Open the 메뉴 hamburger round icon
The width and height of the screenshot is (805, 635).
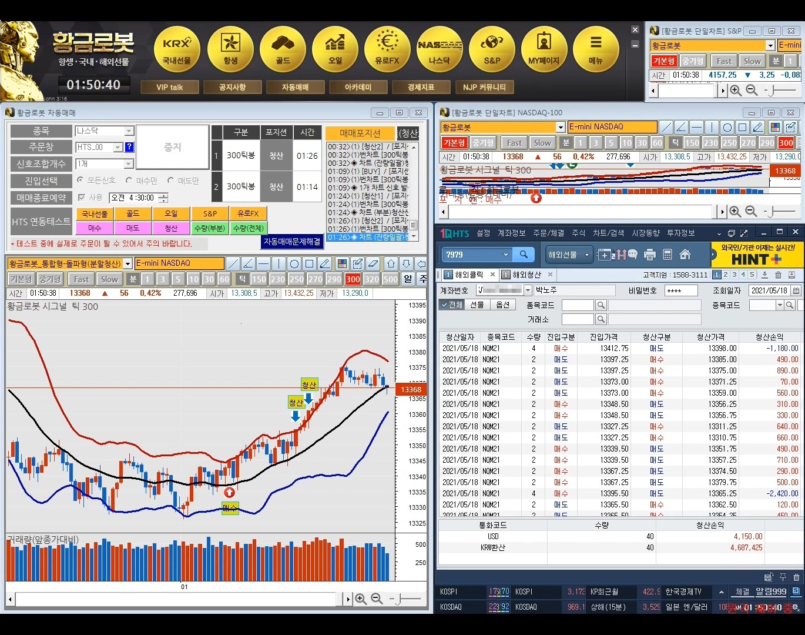click(596, 49)
